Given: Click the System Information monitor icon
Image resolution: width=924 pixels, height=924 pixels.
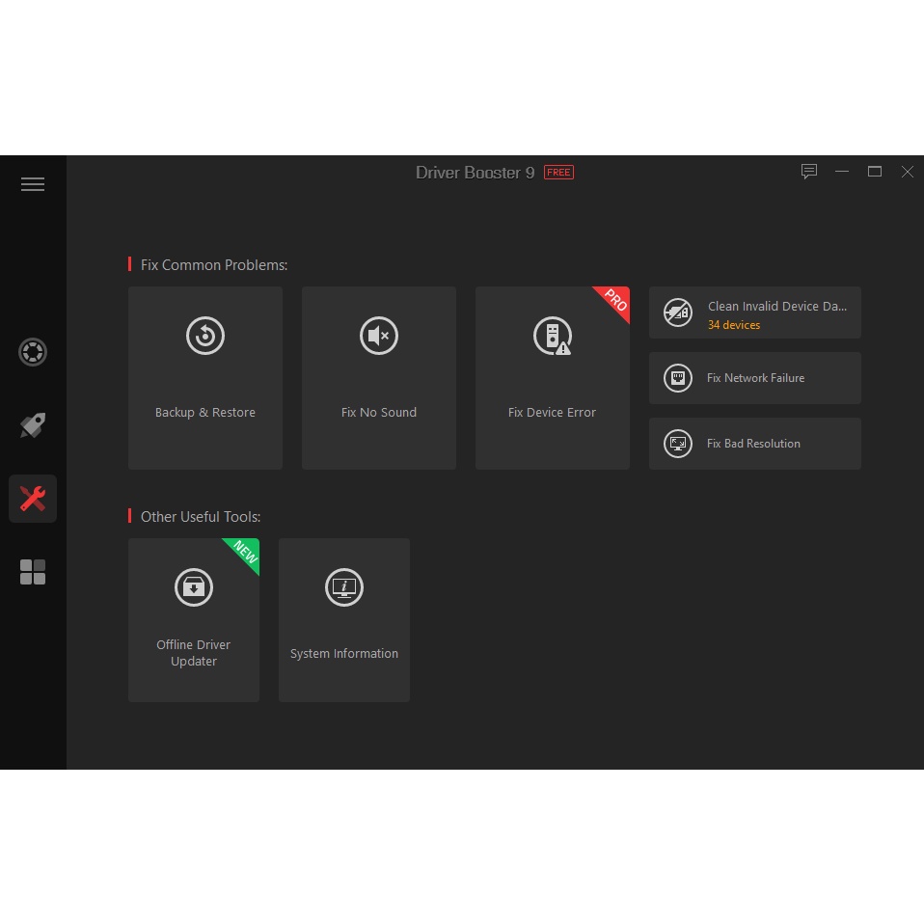Looking at the screenshot, I should pyautogui.click(x=344, y=587).
